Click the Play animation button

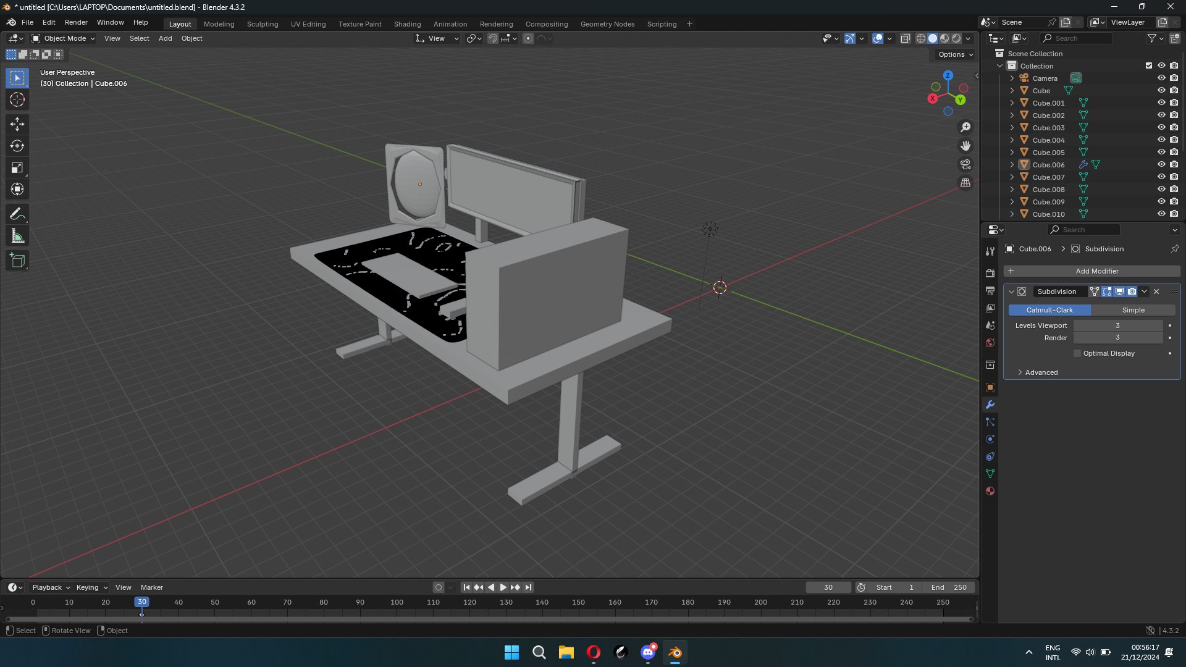(503, 587)
